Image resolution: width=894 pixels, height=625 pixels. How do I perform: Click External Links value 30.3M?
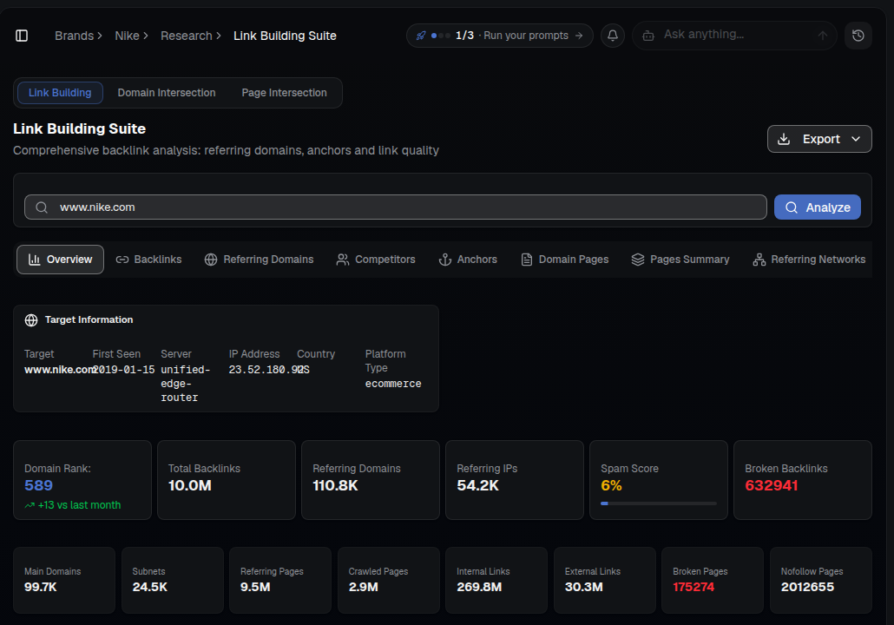click(584, 588)
